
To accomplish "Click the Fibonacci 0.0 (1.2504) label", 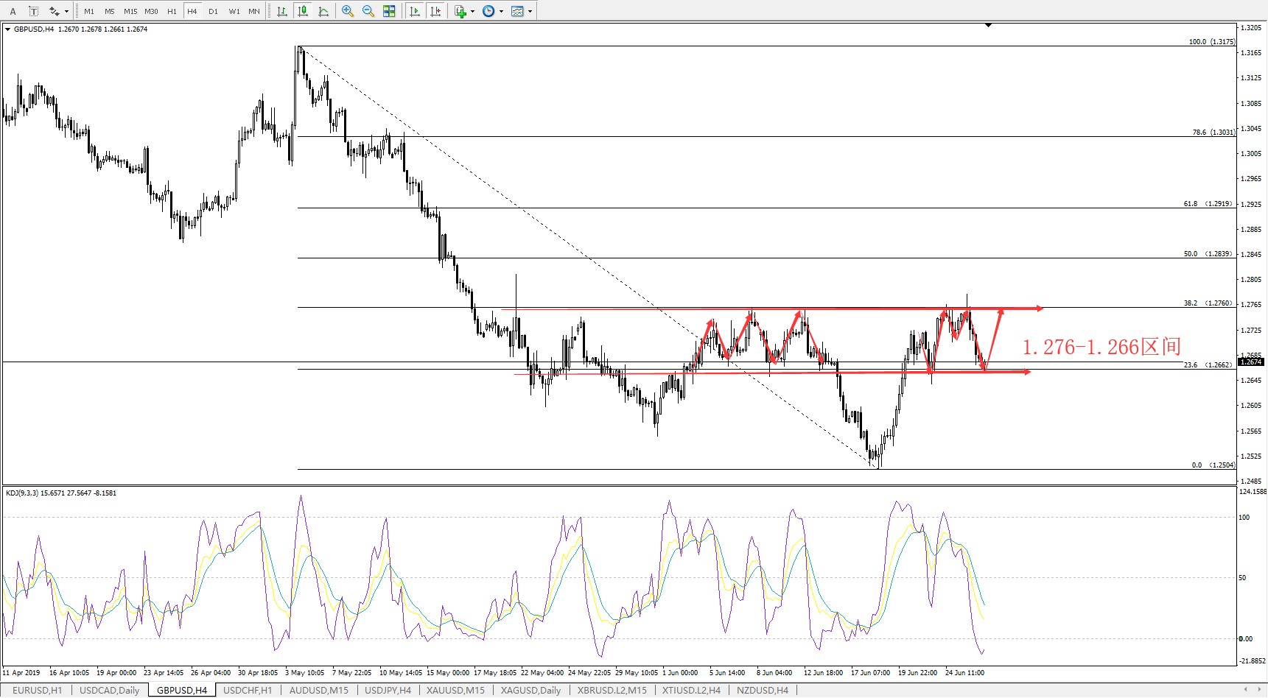I will click(x=1213, y=465).
